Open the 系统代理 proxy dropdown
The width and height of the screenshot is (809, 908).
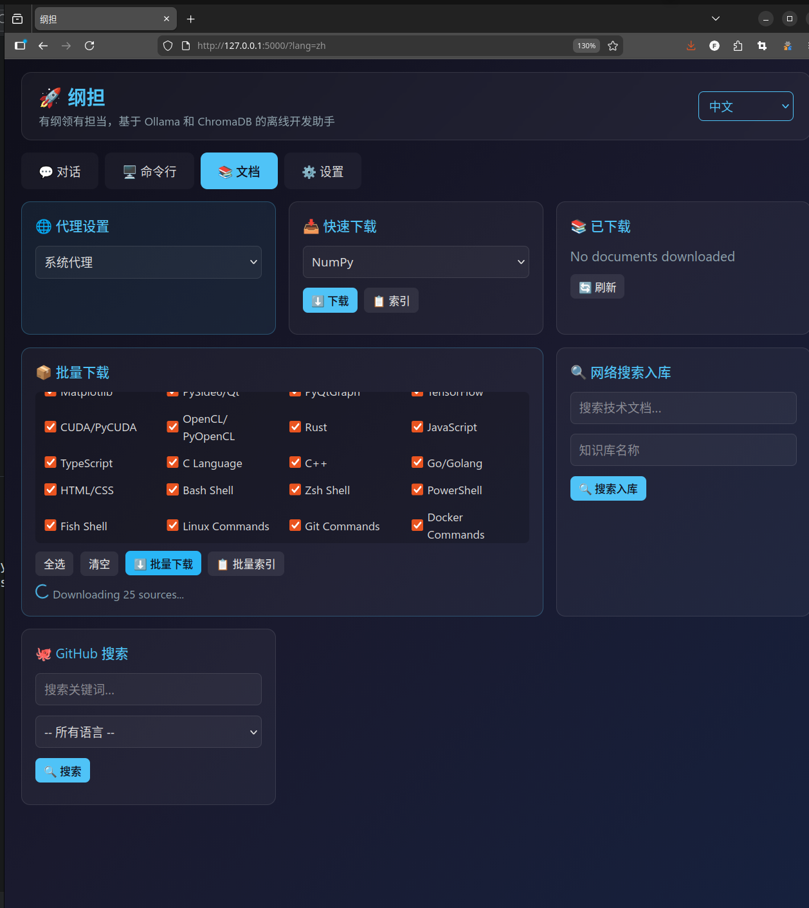[x=148, y=262]
